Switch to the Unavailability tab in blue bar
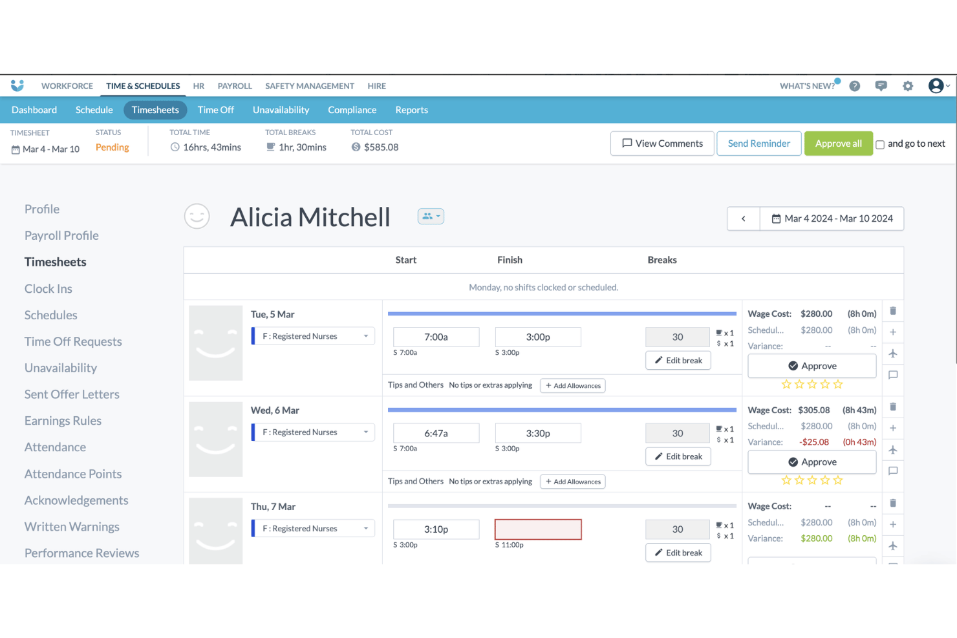 coord(281,110)
